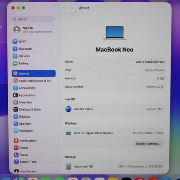Select Accessibility label in sidebar
The width and height of the screenshot is (180, 180).
27,88
